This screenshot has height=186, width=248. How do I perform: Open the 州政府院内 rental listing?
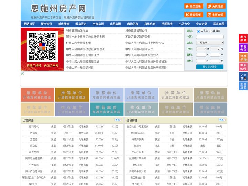137,139
